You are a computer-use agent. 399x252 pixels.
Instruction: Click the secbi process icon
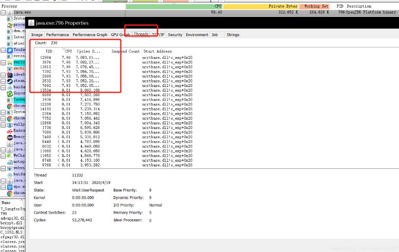(x=10, y=68)
